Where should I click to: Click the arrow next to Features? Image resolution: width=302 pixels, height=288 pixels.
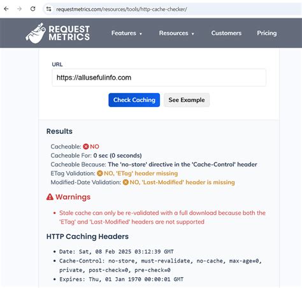point(140,34)
